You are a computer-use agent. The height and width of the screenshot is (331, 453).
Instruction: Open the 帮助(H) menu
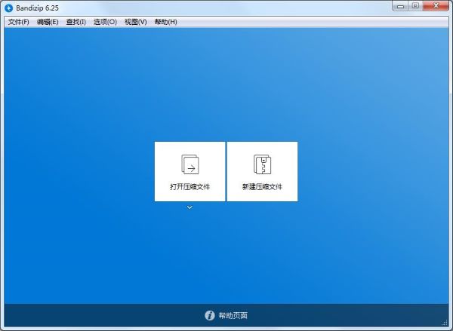pos(165,22)
